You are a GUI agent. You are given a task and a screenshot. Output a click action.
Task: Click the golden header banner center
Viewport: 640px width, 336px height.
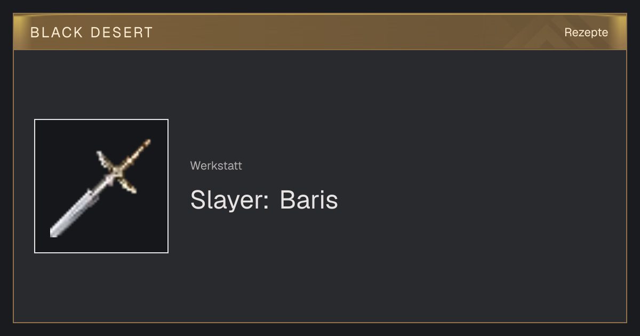[x=320, y=32]
